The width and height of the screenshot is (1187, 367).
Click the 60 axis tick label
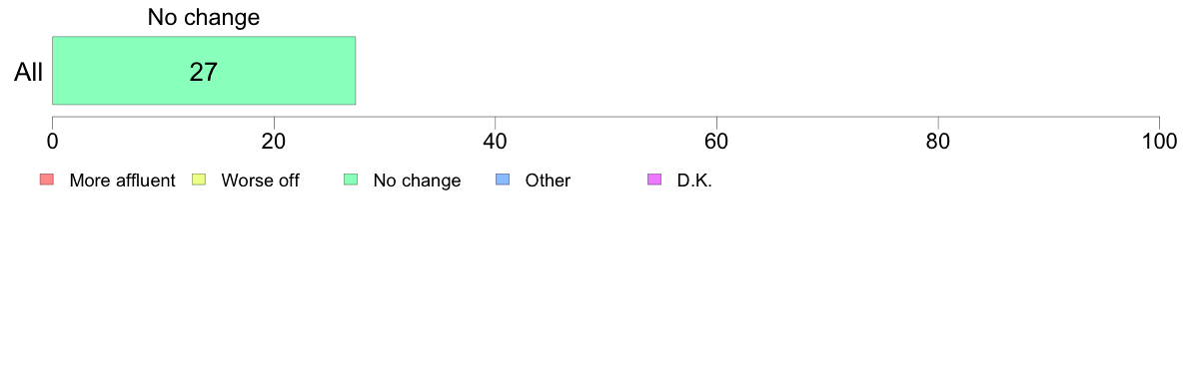pyautogui.click(x=716, y=142)
